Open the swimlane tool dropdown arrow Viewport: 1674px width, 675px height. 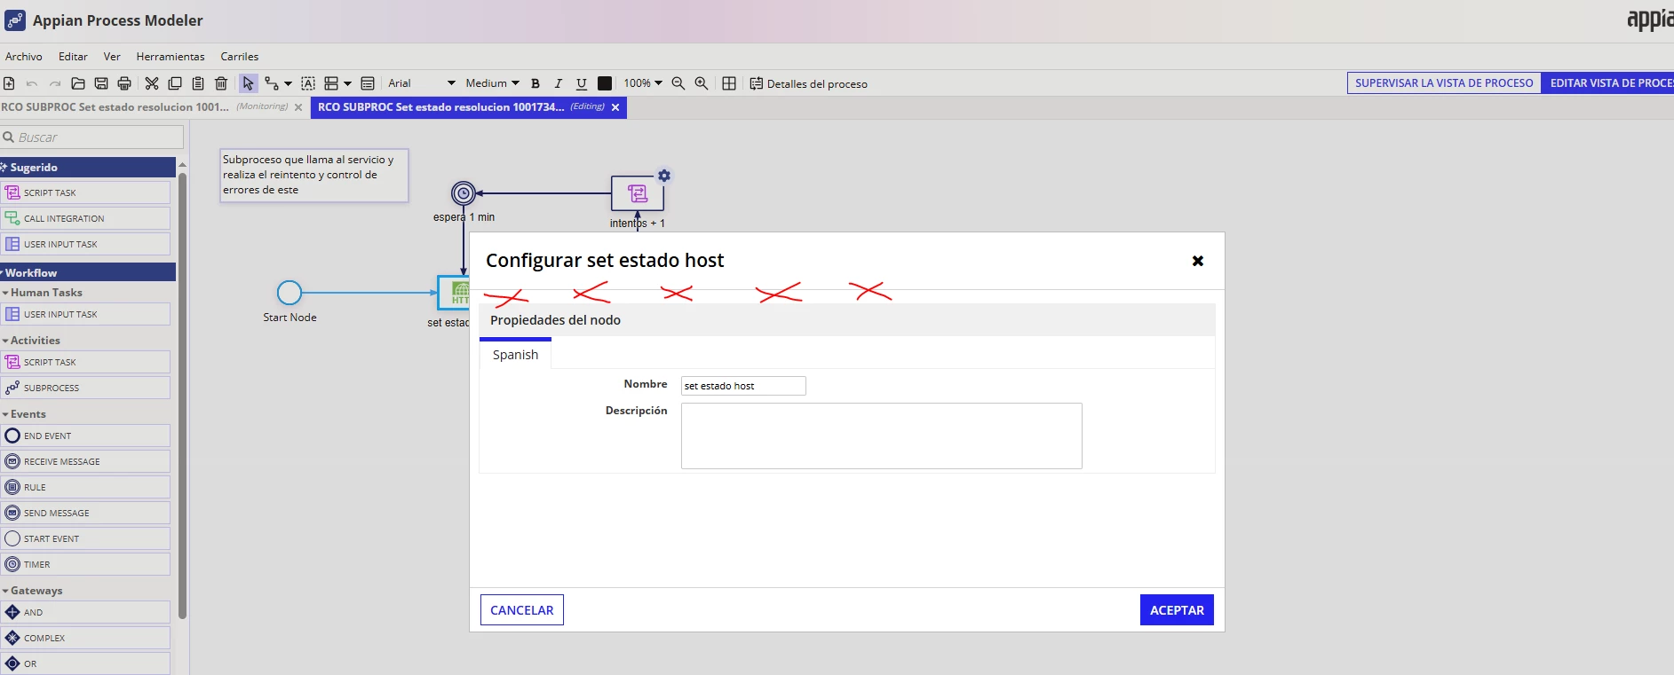click(347, 83)
